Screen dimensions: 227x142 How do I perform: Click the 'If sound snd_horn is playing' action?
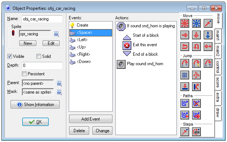pos(146,26)
